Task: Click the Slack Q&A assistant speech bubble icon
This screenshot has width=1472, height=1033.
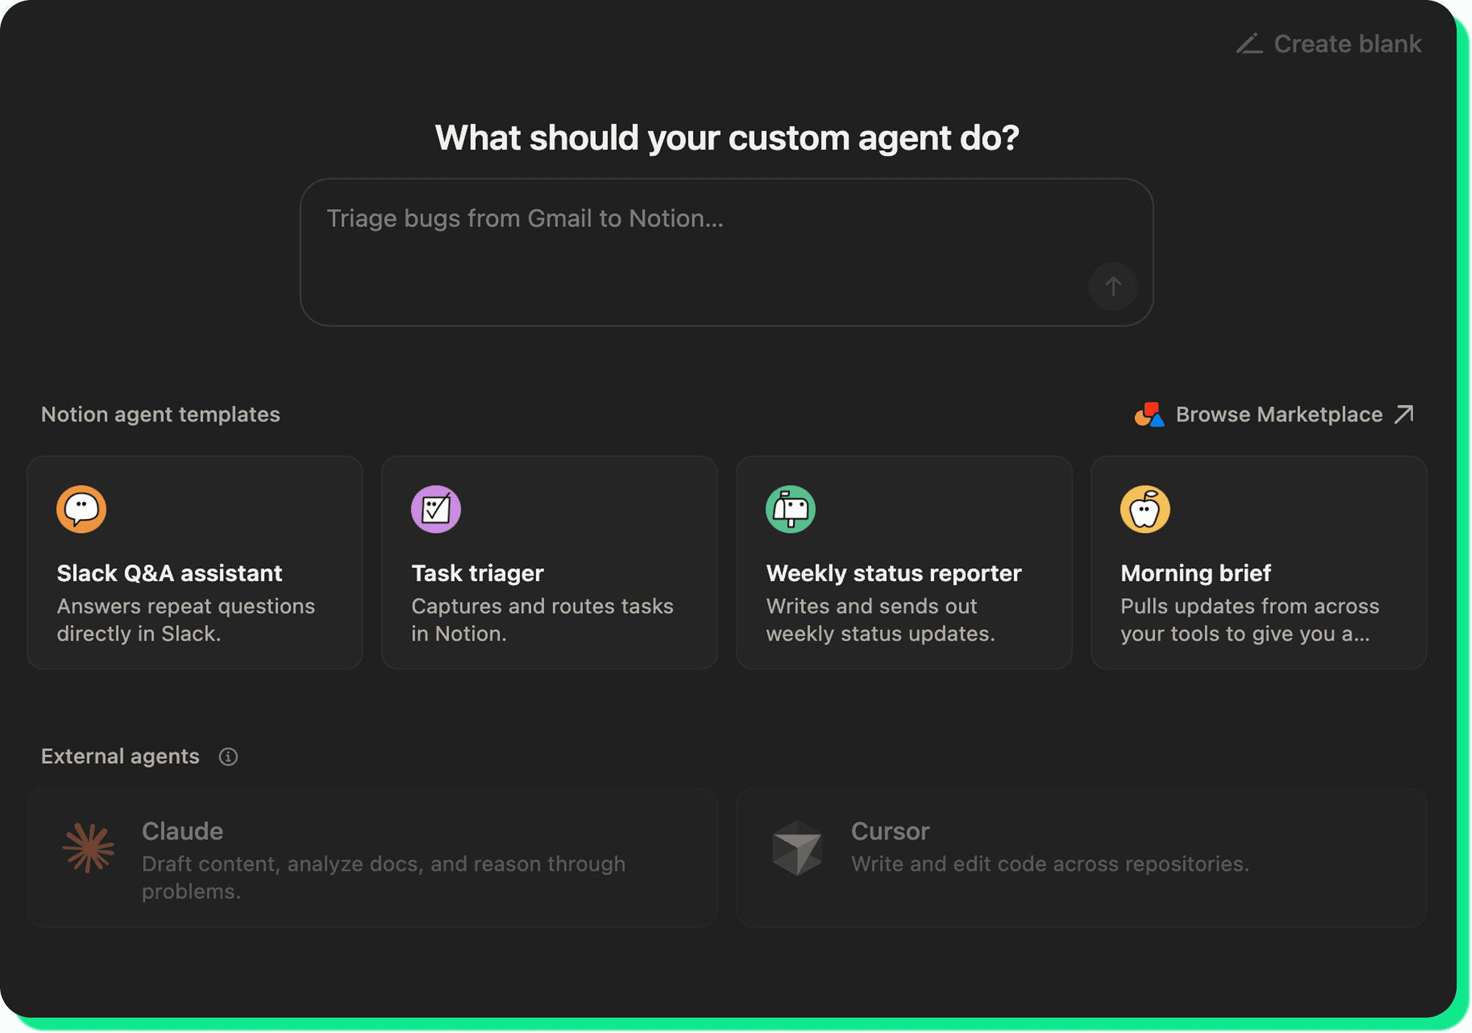Action: click(82, 509)
